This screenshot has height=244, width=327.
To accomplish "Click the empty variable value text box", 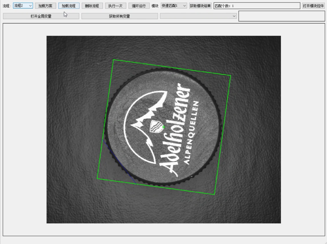I will pos(282,16).
